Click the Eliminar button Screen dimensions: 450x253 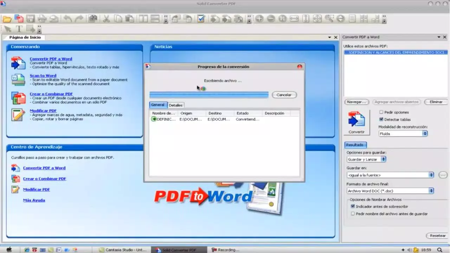point(436,102)
